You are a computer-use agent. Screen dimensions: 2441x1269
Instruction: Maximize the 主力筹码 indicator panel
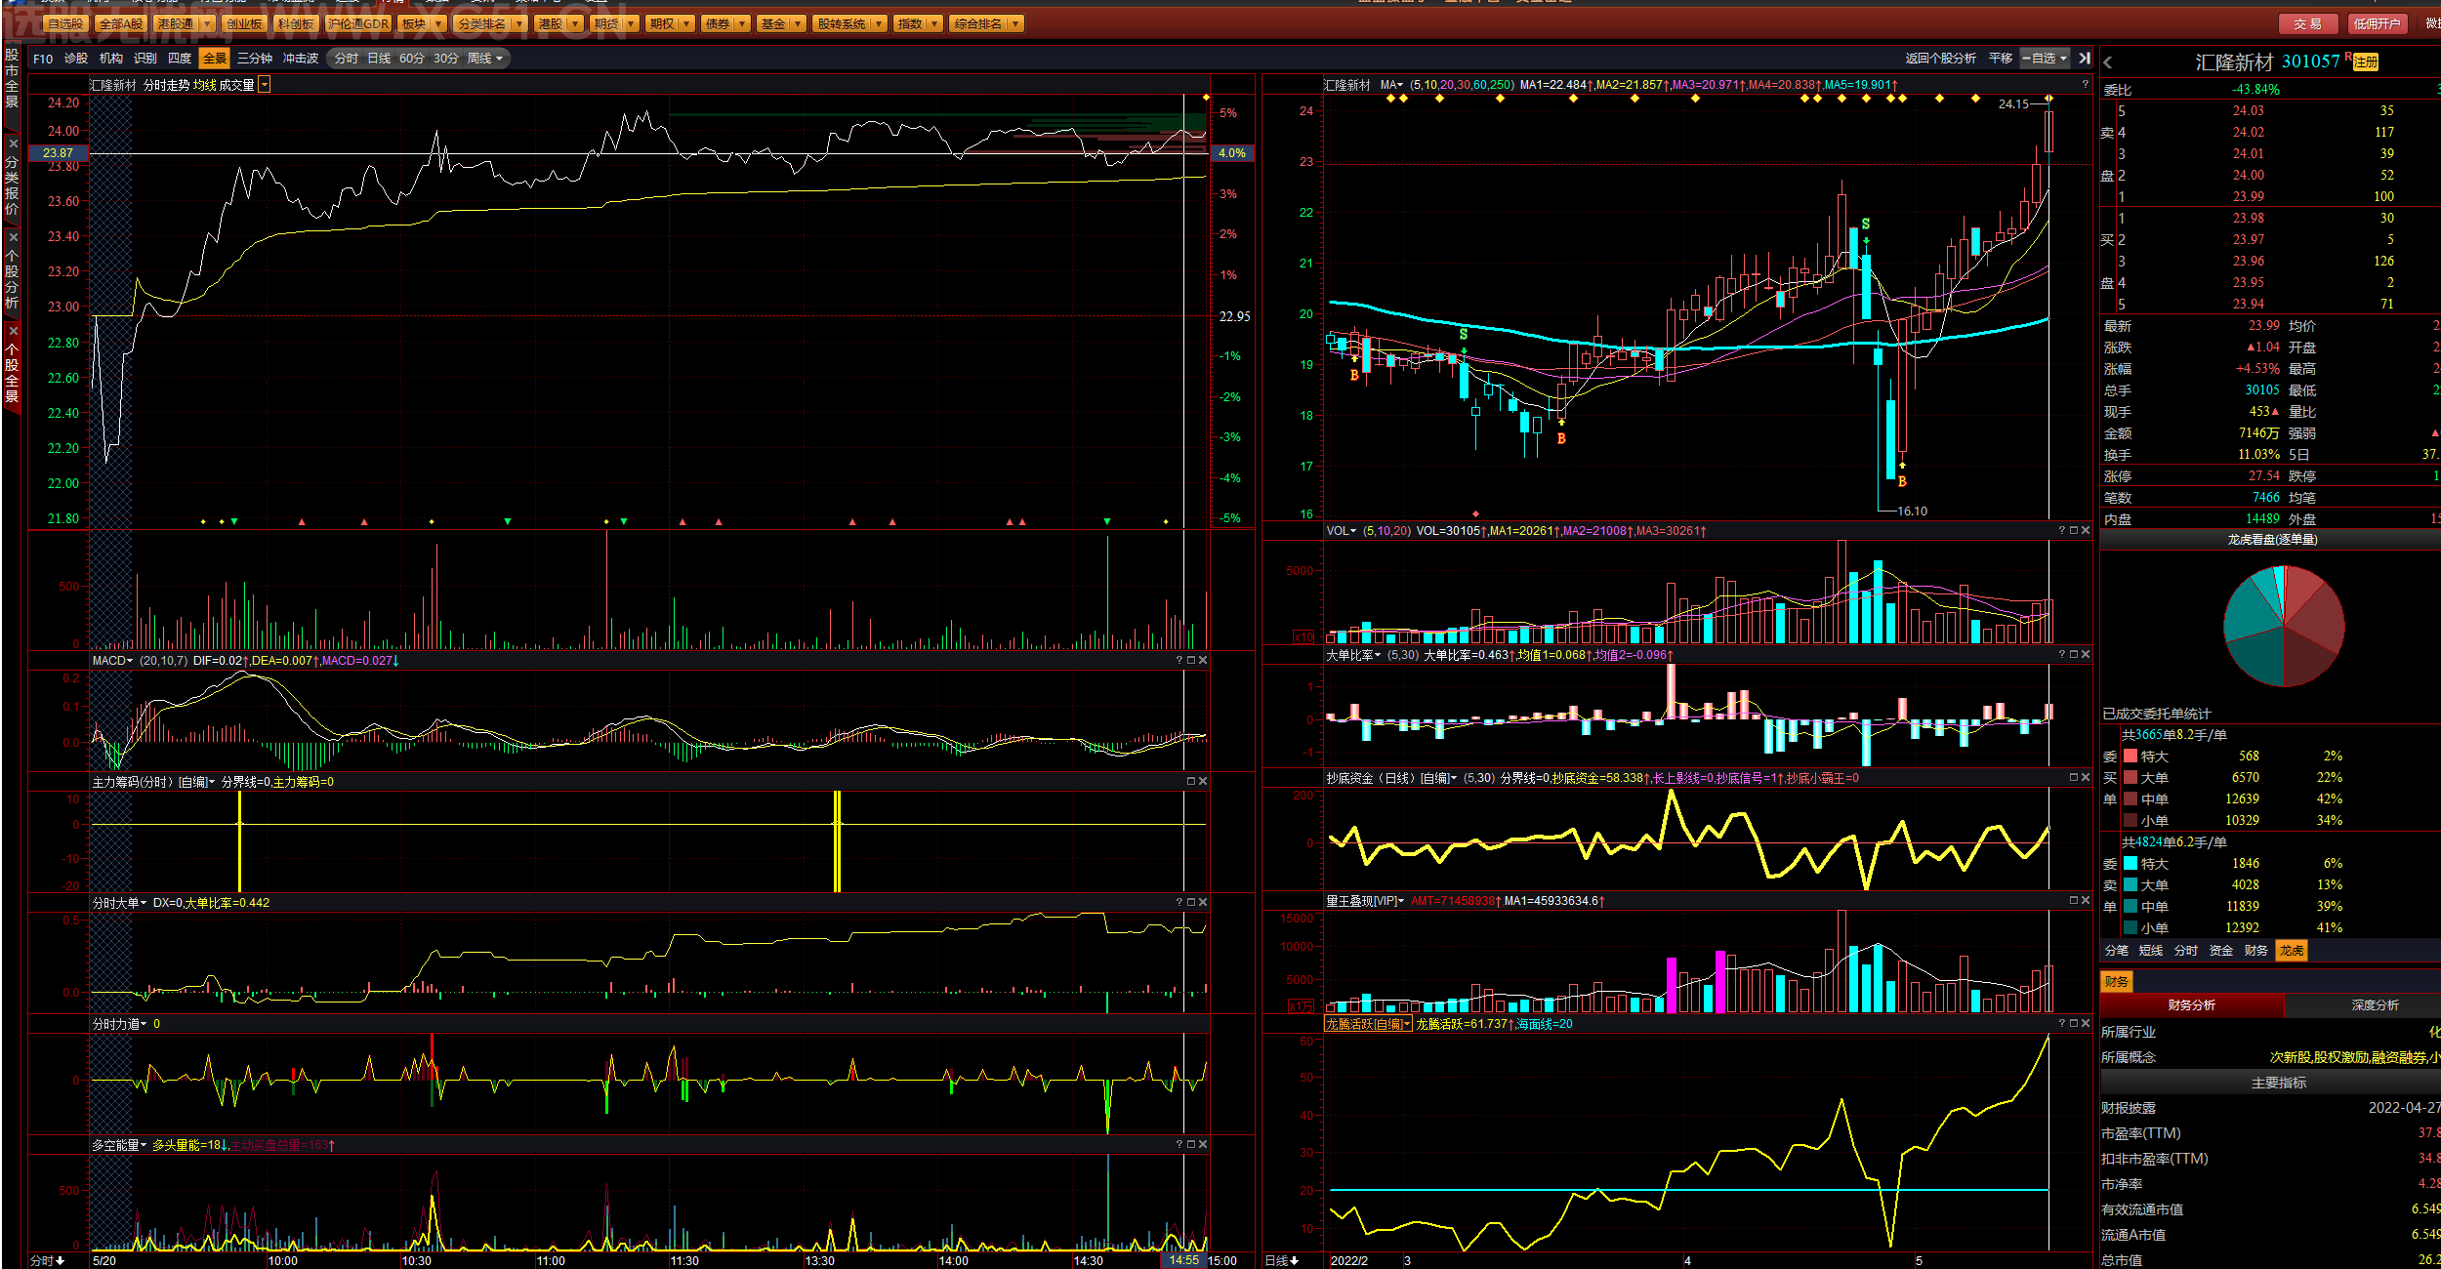tap(1191, 782)
